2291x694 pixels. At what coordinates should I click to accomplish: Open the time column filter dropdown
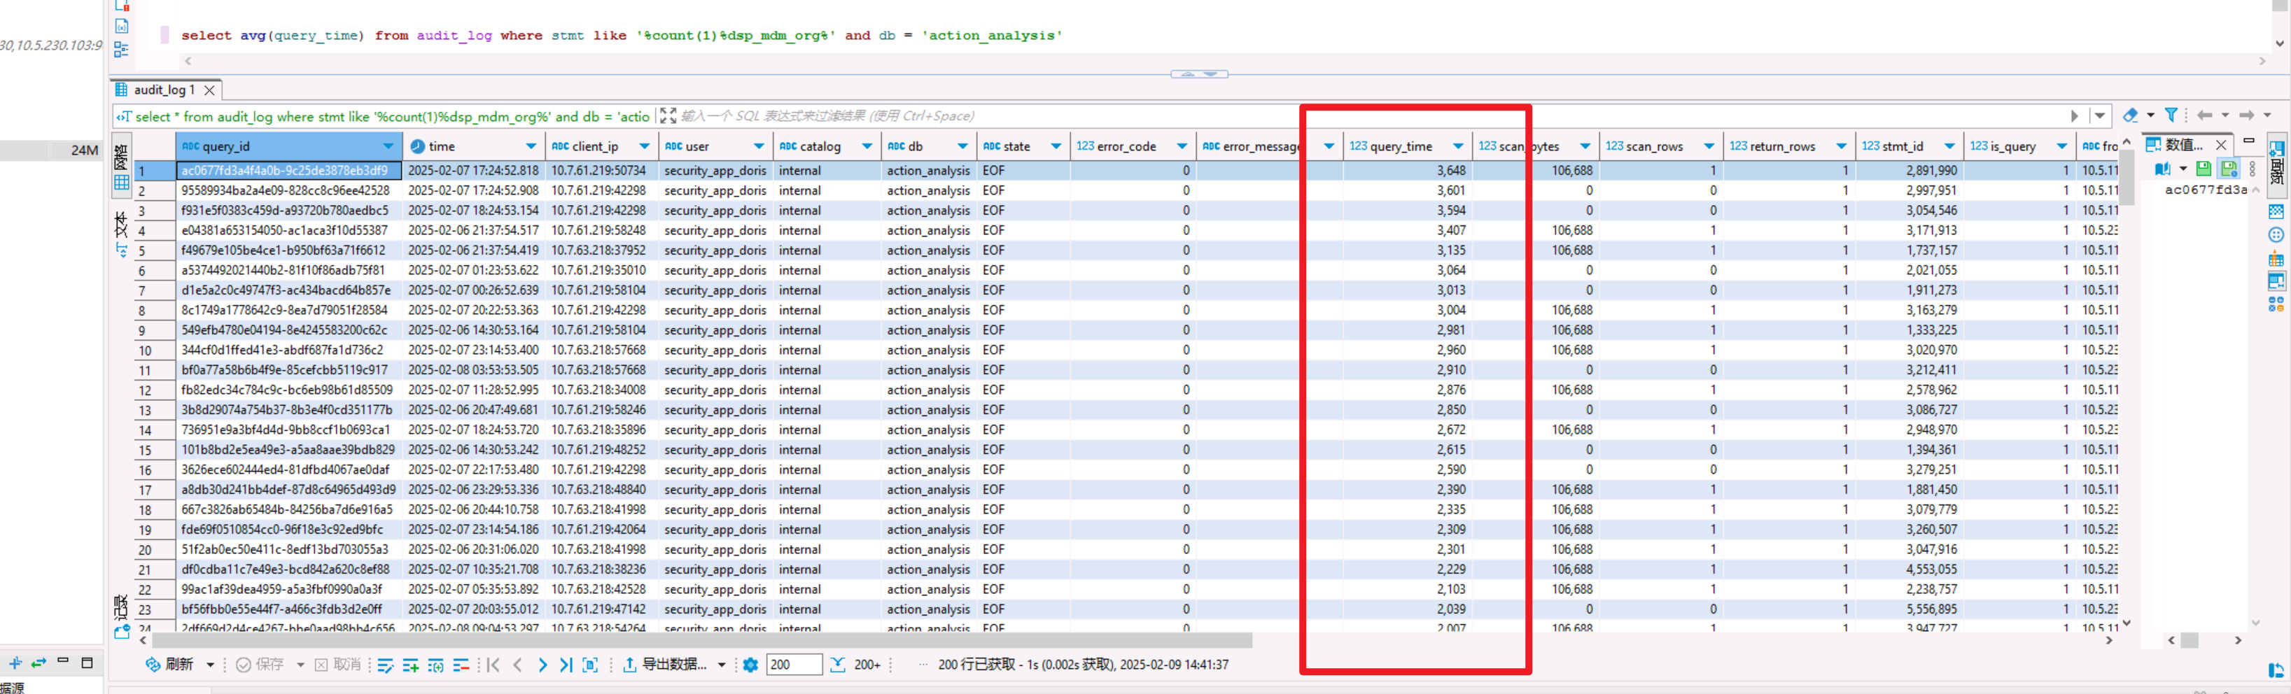pyautogui.click(x=531, y=147)
